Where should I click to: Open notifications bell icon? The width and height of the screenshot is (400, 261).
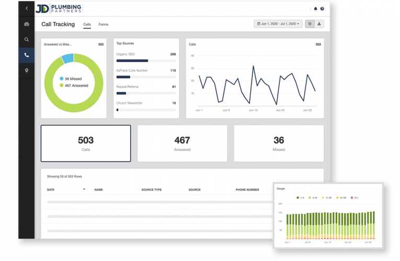point(315,9)
